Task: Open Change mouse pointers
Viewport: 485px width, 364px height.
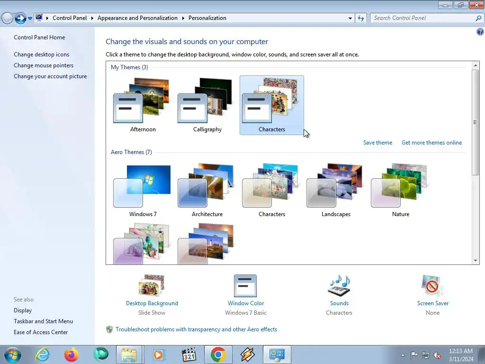Action: coord(44,65)
